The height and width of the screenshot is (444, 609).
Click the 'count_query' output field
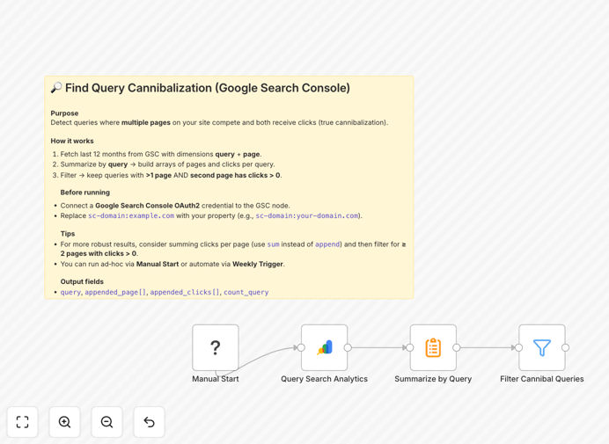click(246, 292)
